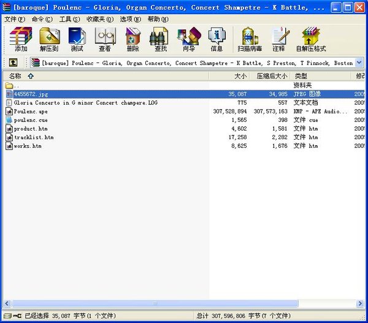Click the LOG text file icon
This screenshot has width=368, height=323.
(x=9, y=102)
